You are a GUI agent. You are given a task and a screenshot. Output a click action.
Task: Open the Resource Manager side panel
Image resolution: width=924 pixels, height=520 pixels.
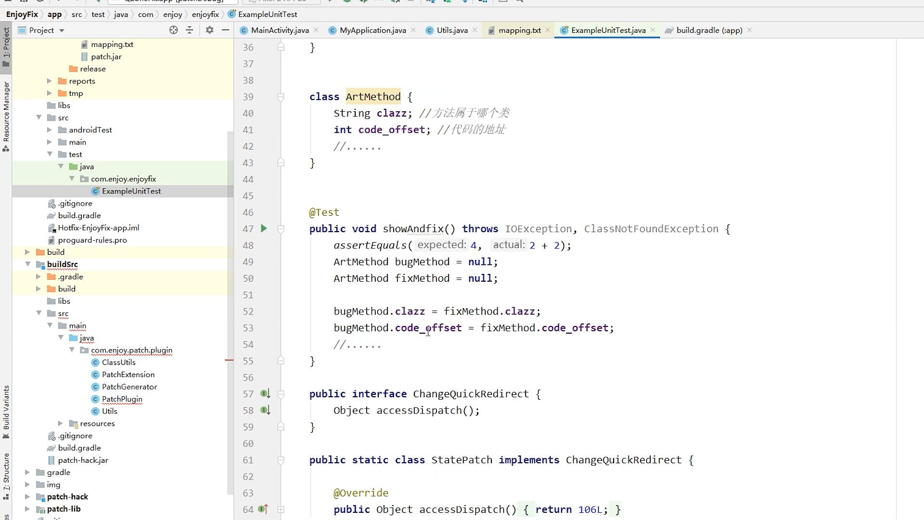(6, 116)
